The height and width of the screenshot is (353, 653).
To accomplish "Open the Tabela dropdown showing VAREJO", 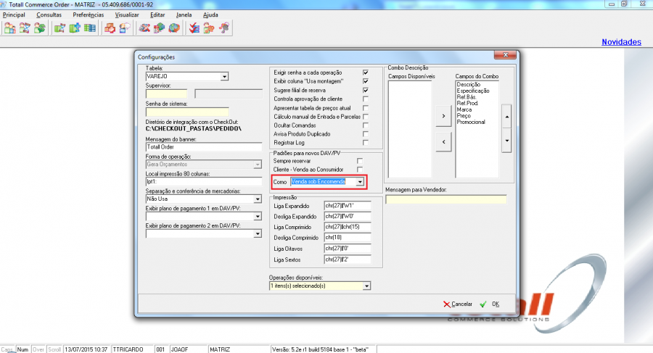I will pos(224,77).
